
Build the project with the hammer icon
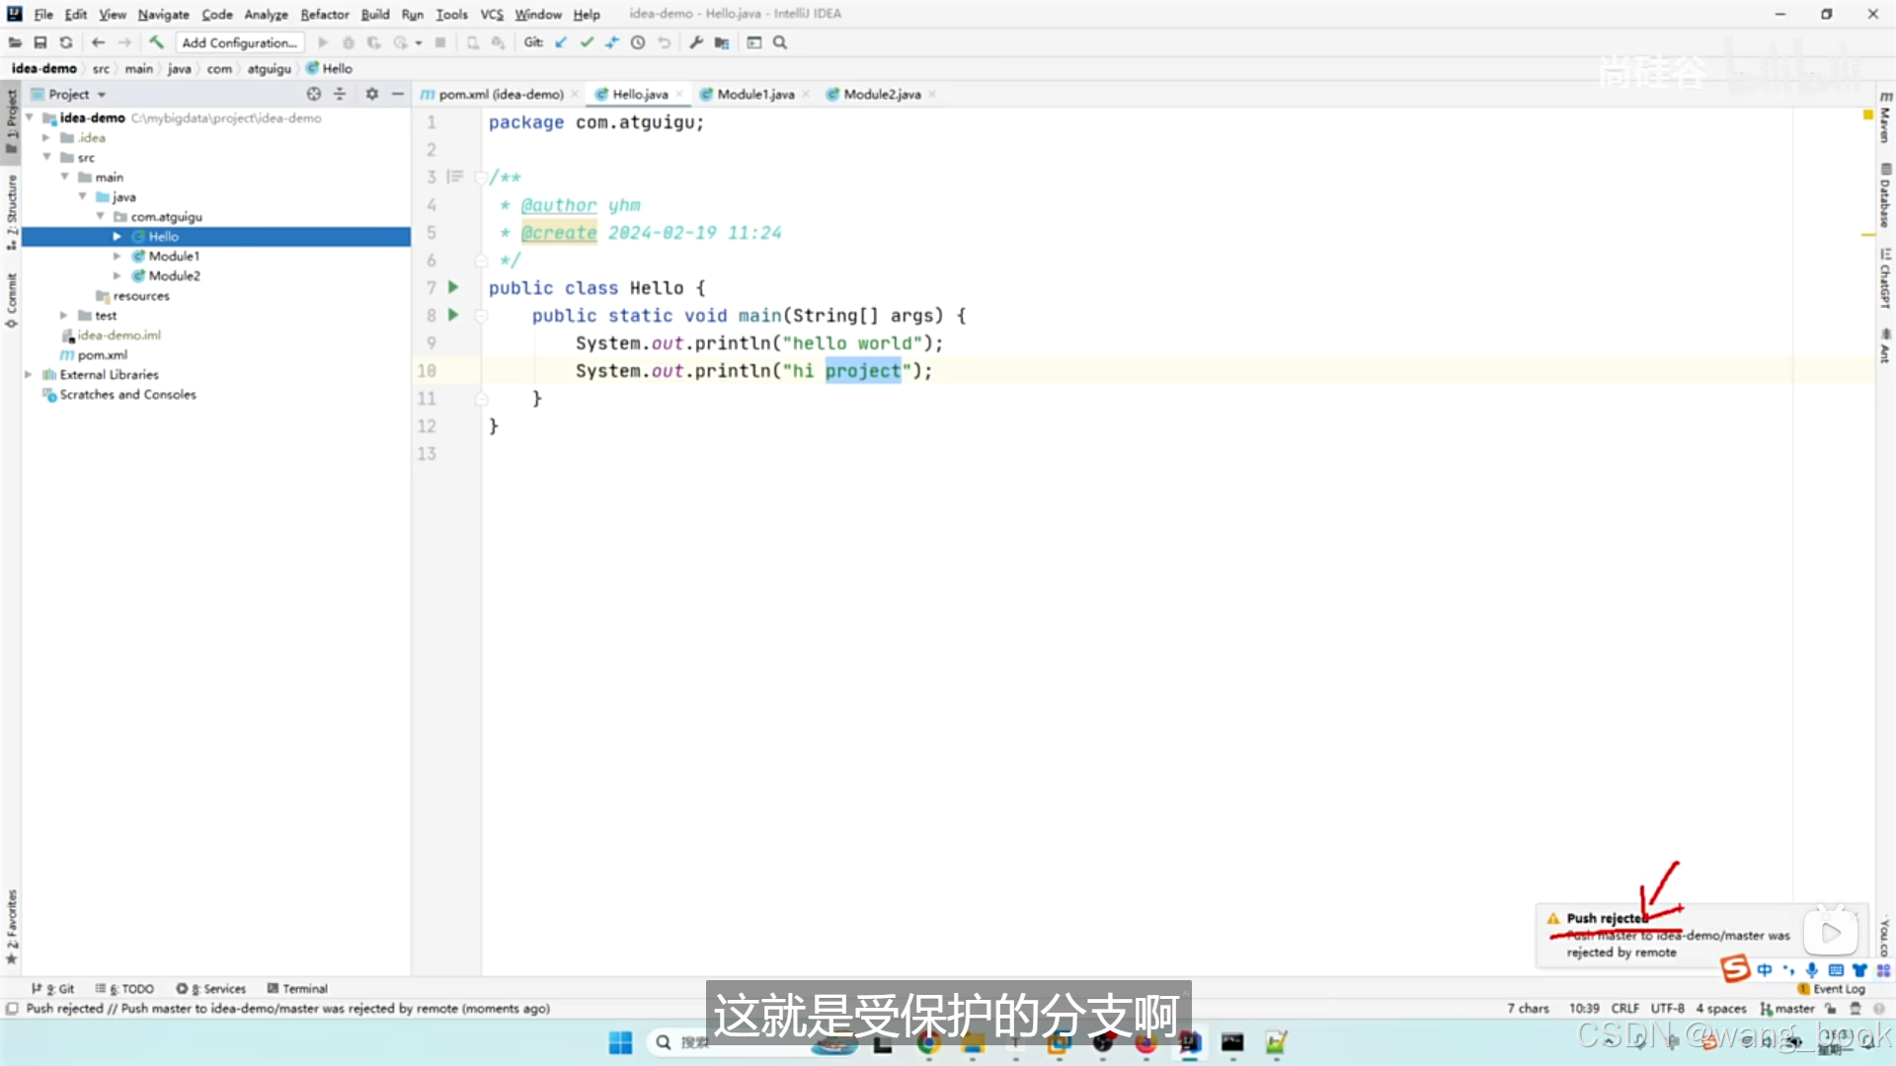click(x=156, y=42)
